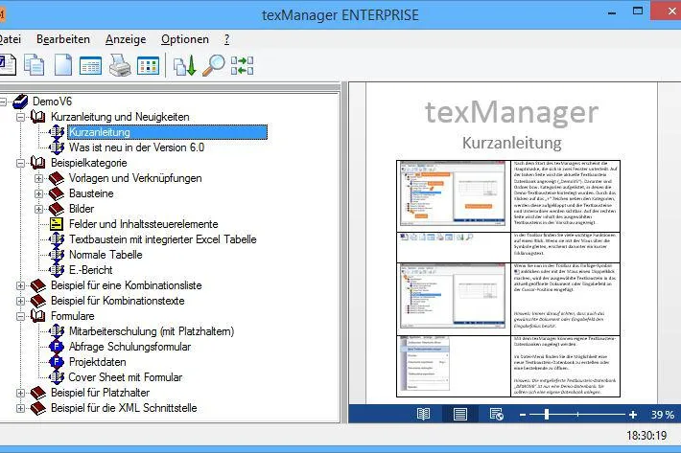Select the Kurzanleitung tree item
The image size is (681, 453).
coord(167,132)
